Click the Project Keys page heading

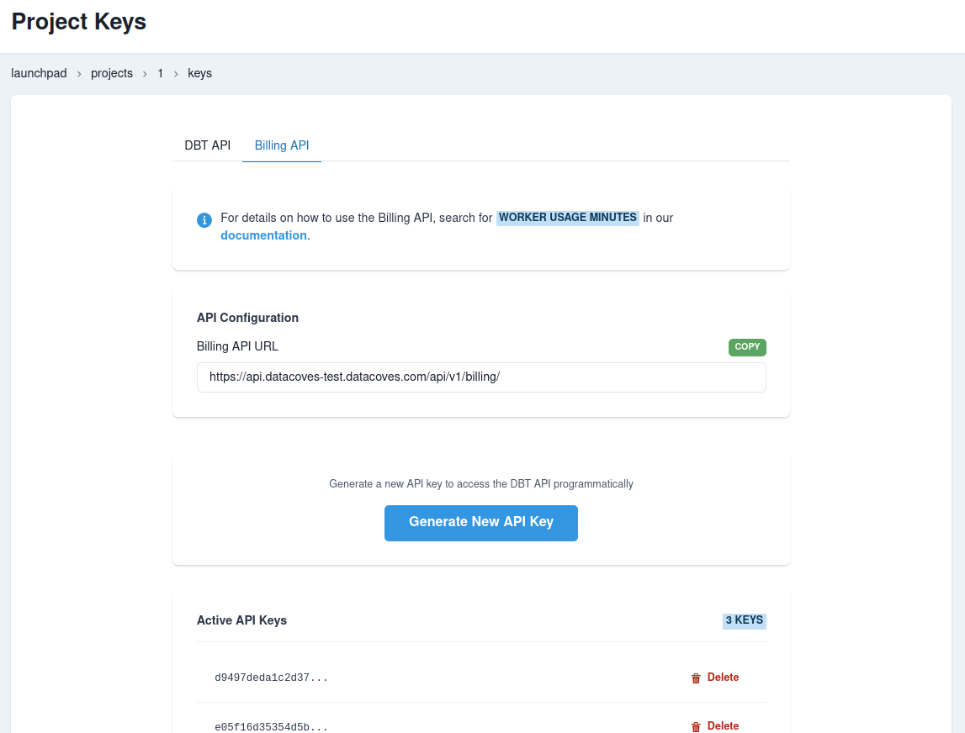click(x=78, y=22)
